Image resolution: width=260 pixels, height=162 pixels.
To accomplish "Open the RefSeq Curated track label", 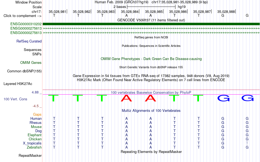I will click(29, 41).
